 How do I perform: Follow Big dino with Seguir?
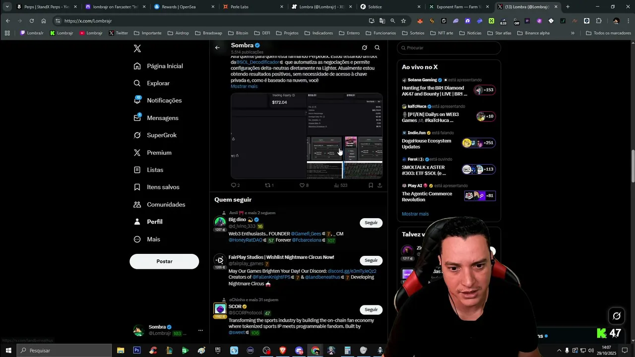(371, 223)
